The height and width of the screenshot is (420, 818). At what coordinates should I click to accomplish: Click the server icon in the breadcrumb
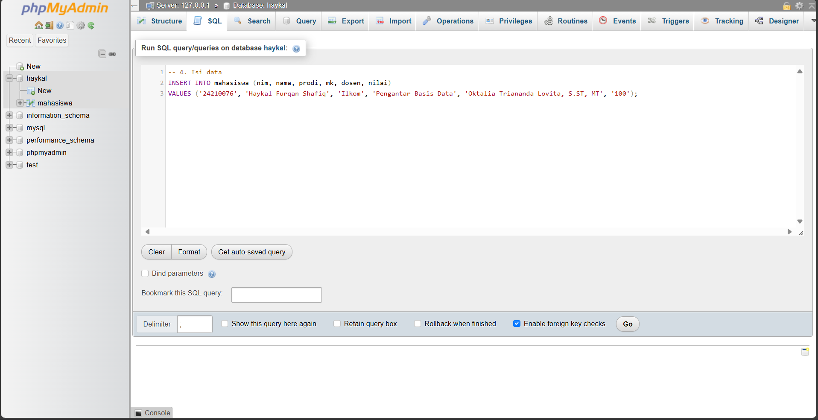(x=150, y=6)
